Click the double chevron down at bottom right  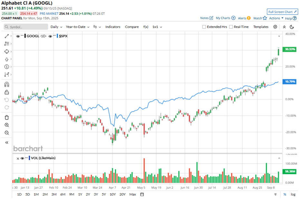point(275,195)
